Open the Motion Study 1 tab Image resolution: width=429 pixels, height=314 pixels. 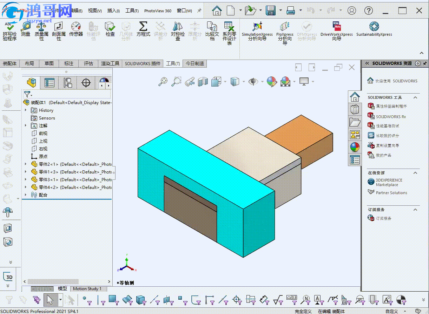[x=87, y=289]
